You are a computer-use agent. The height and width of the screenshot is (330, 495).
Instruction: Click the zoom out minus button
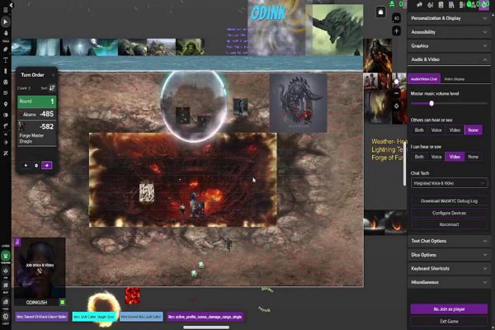[396, 45]
